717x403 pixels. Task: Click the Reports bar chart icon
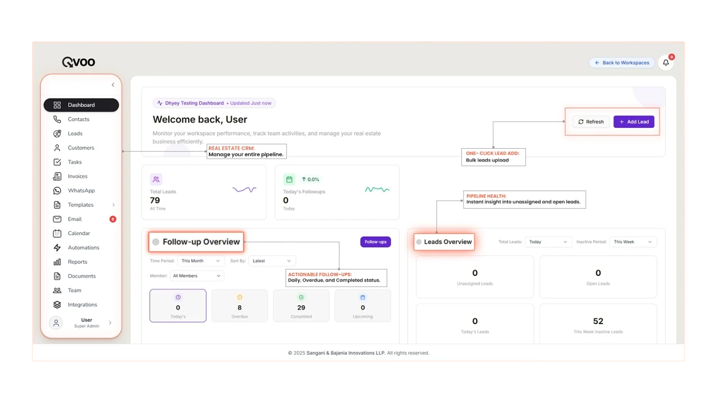click(x=57, y=262)
